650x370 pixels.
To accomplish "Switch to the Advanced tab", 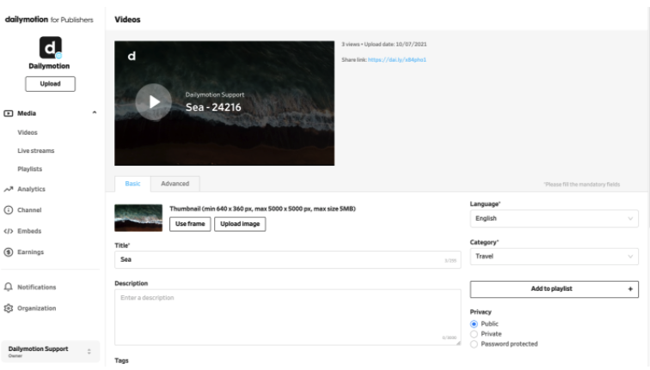I will [175, 184].
